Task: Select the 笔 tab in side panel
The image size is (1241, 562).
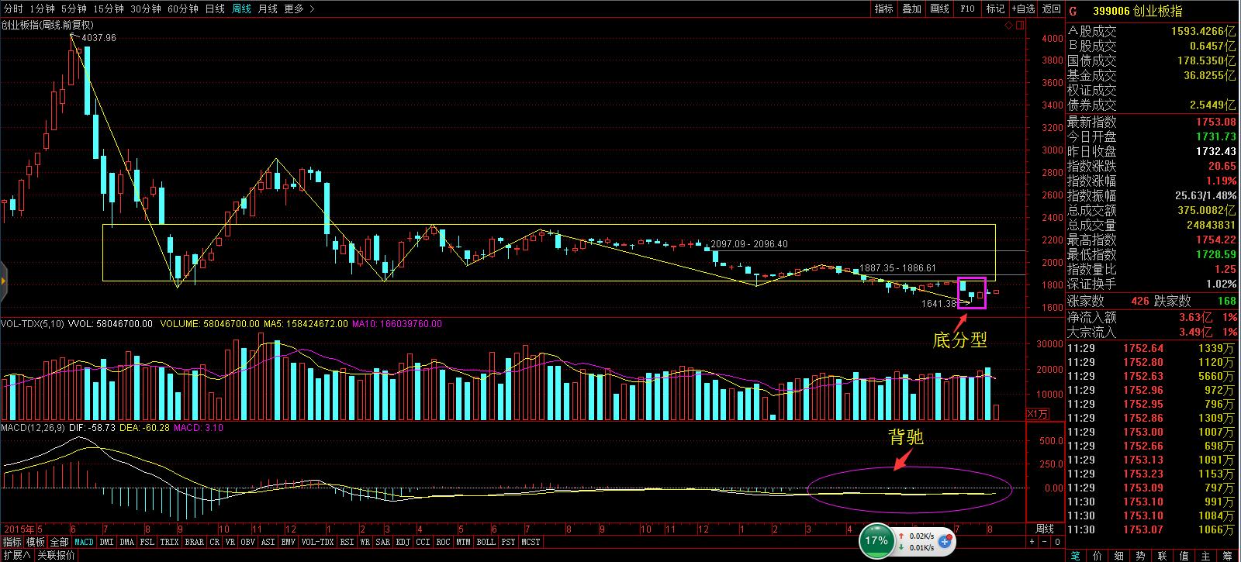Action: tap(1075, 556)
